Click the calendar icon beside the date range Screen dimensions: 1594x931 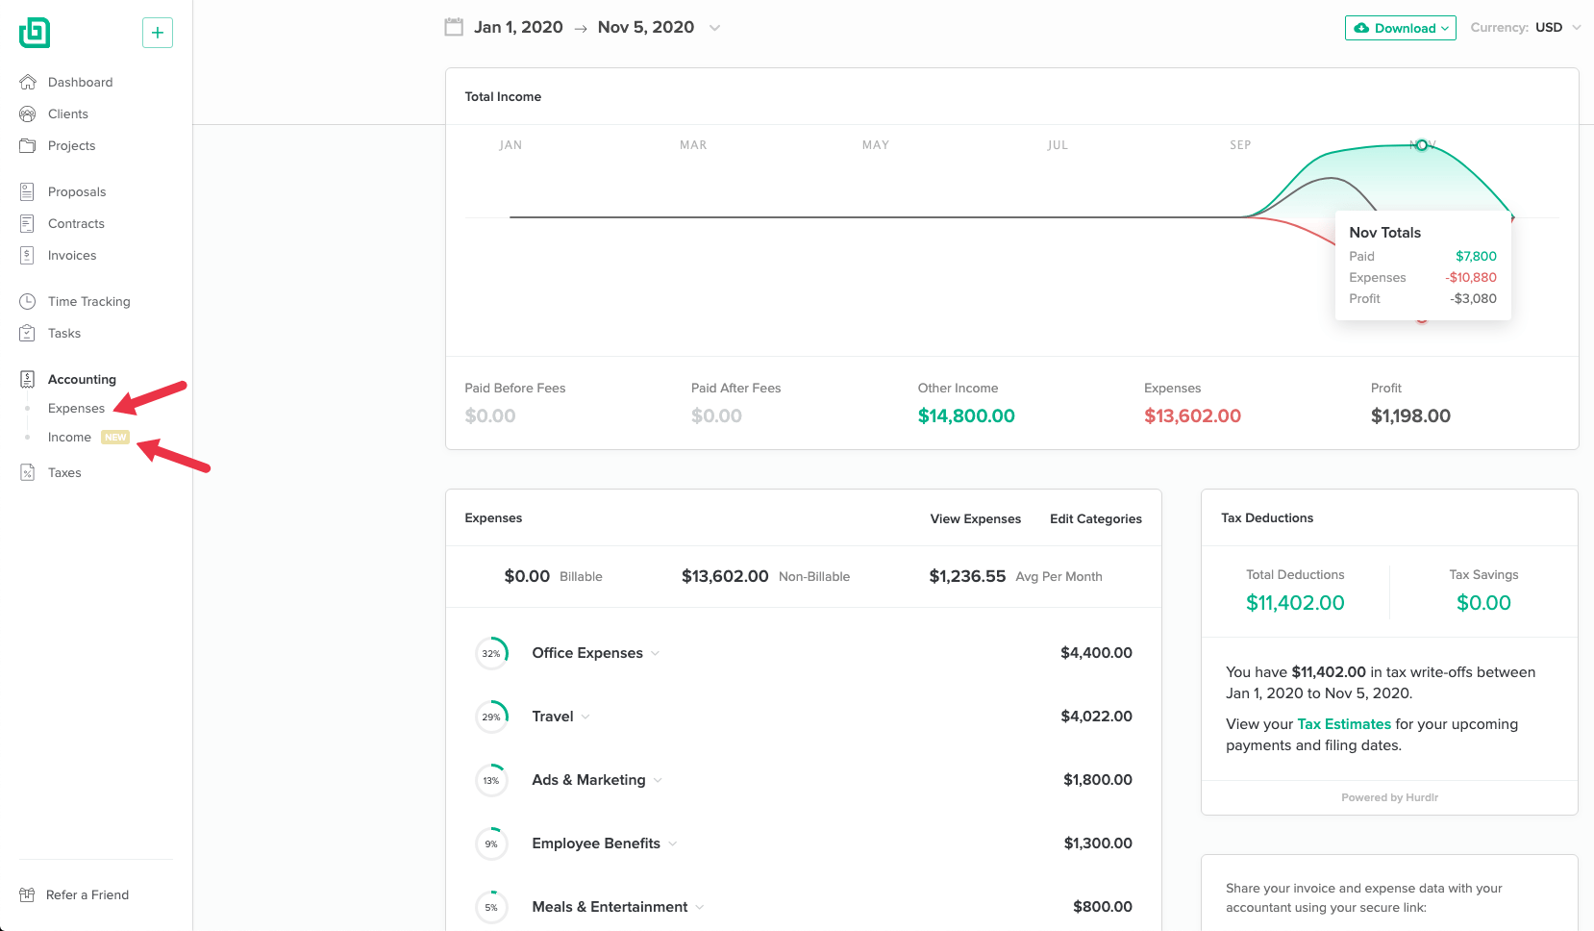(x=454, y=27)
